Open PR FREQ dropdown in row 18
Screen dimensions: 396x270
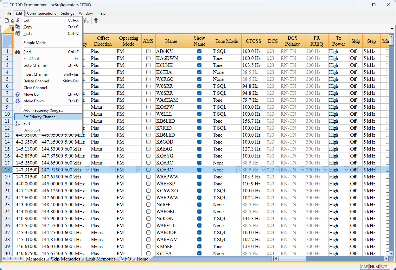coord(325,170)
